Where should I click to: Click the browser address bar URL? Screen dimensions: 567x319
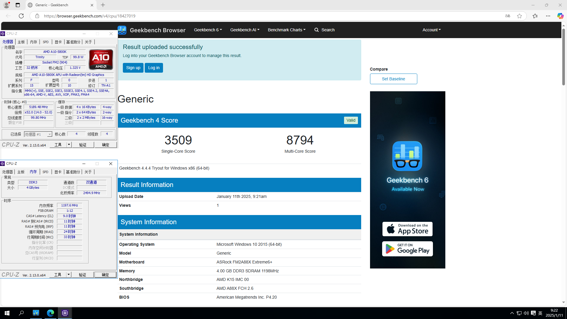90,16
